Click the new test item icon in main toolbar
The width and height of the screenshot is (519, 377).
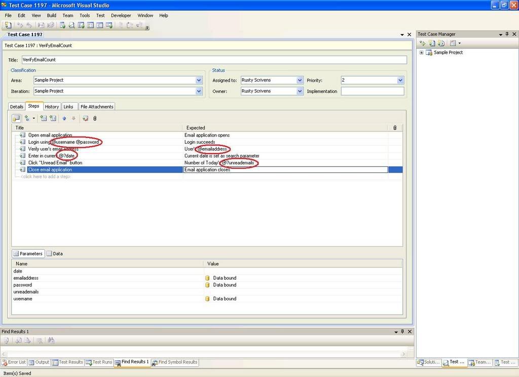[x=8, y=25]
